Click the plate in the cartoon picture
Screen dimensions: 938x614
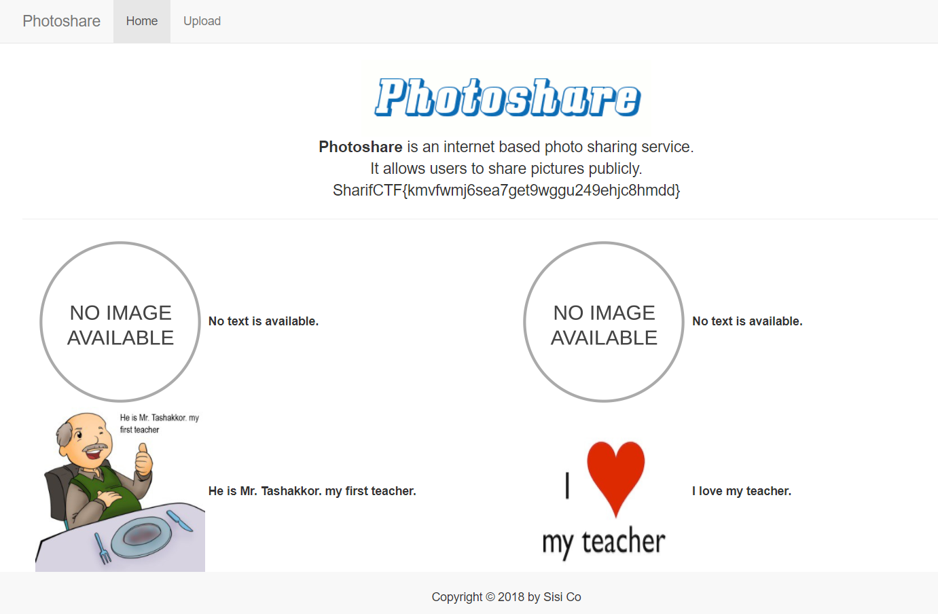(141, 535)
